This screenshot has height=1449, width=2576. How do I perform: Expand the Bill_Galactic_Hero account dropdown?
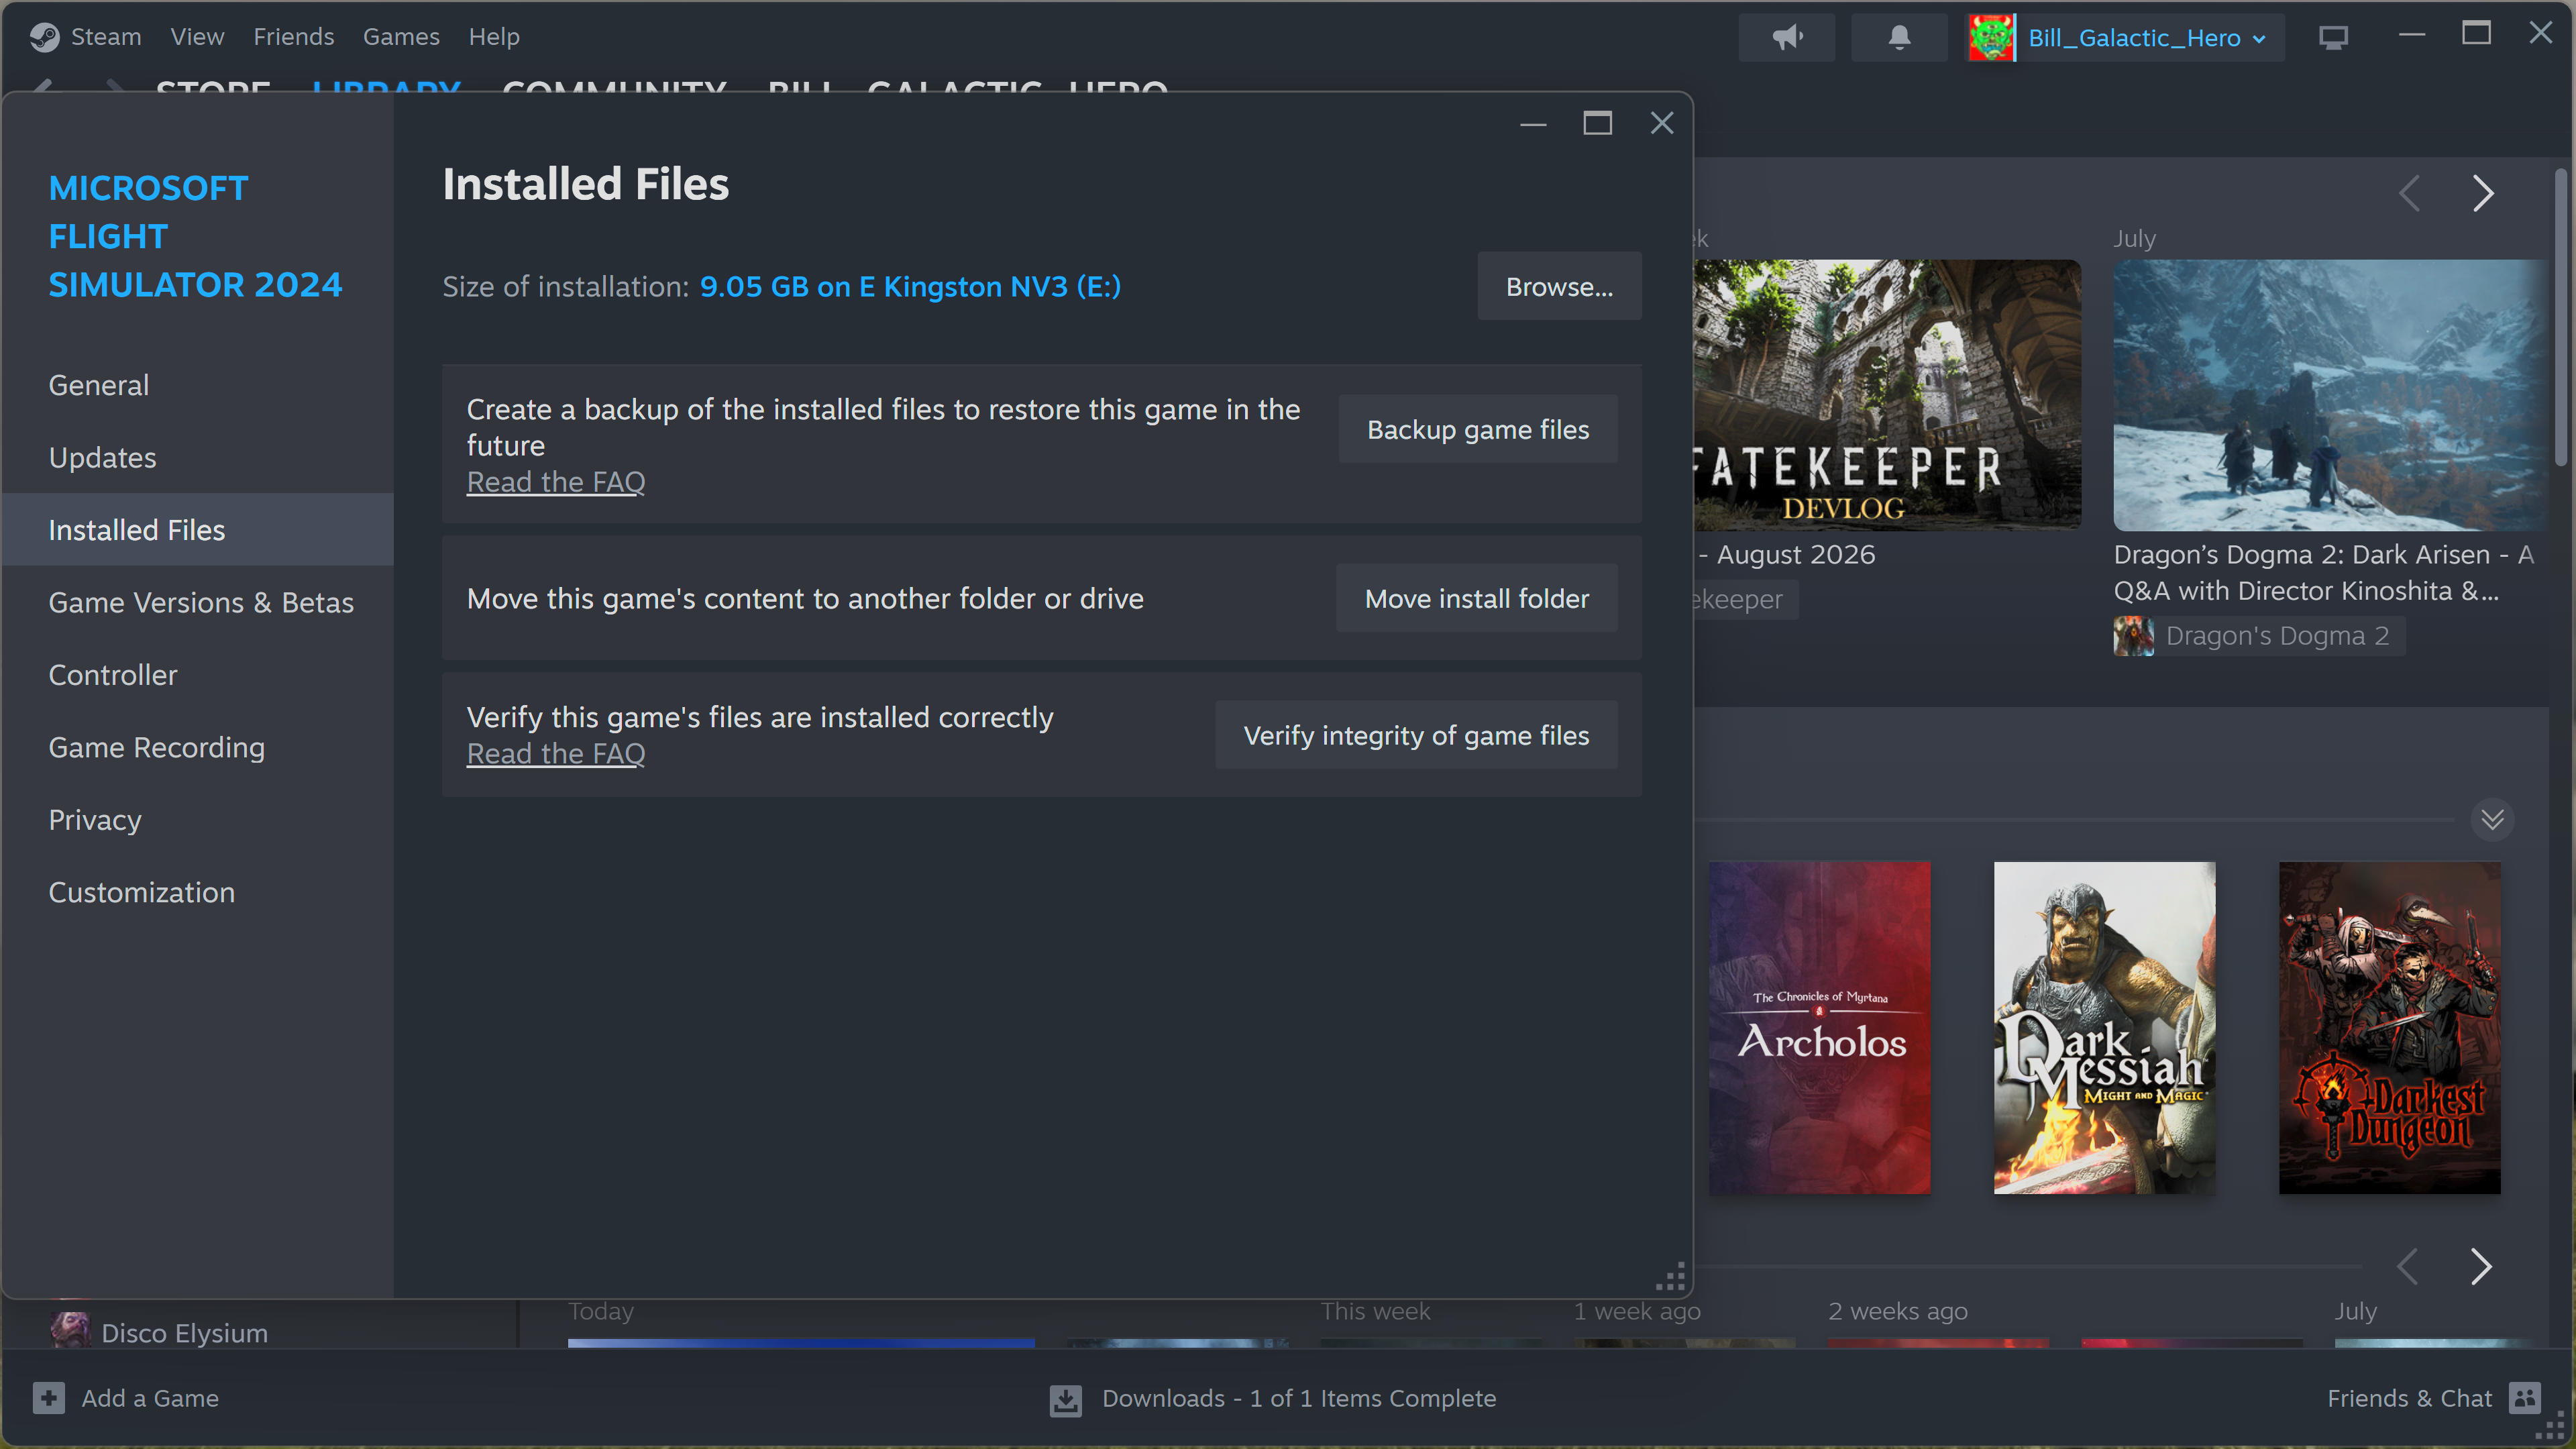(x=2259, y=39)
